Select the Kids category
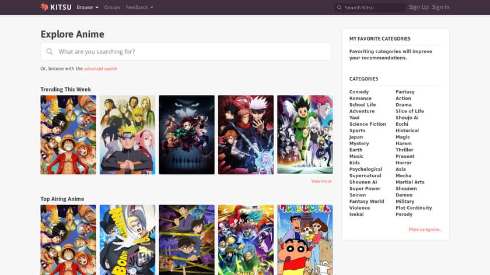 (355, 163)
